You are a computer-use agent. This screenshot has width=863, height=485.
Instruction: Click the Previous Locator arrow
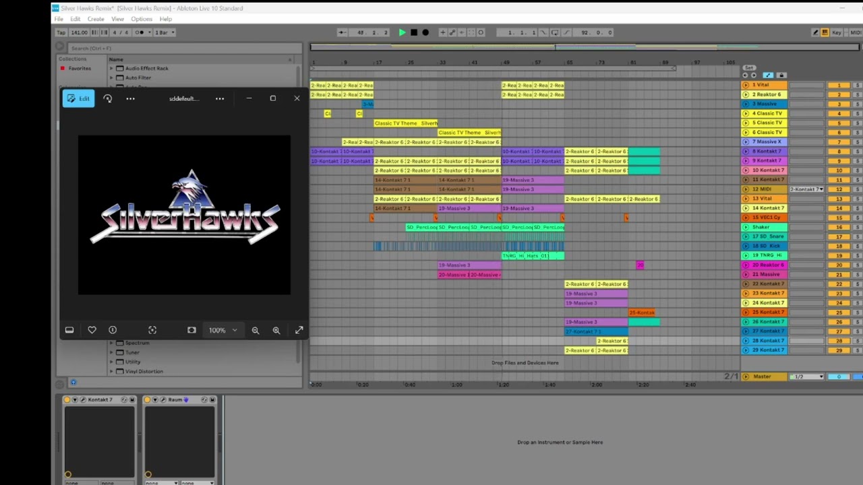coord(744,75)
